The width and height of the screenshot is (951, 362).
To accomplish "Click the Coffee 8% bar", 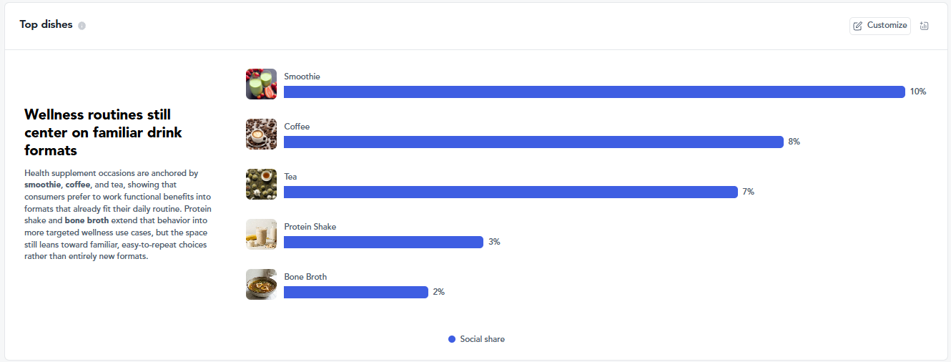I will point(533,142).
